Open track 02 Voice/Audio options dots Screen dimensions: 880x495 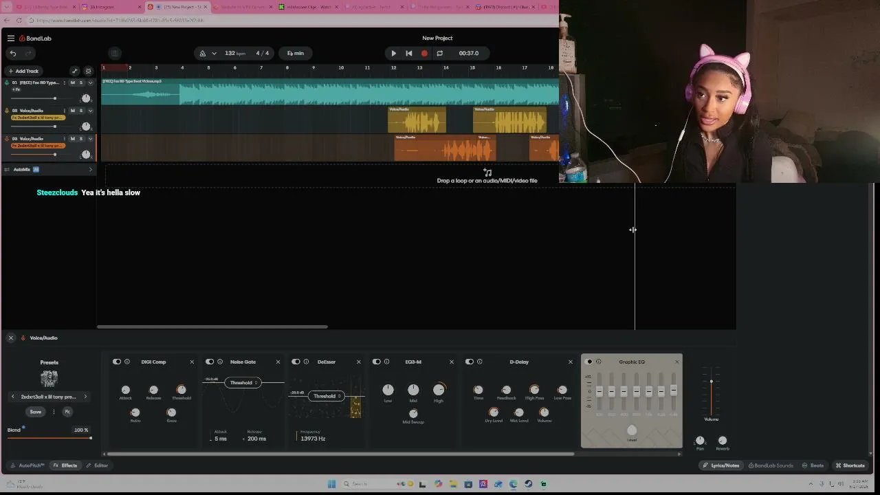coord(64,111)
